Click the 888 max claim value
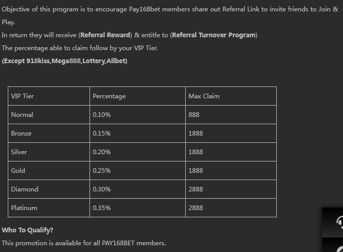Viewport: 343px width, 252px height. tap(194, 115)
